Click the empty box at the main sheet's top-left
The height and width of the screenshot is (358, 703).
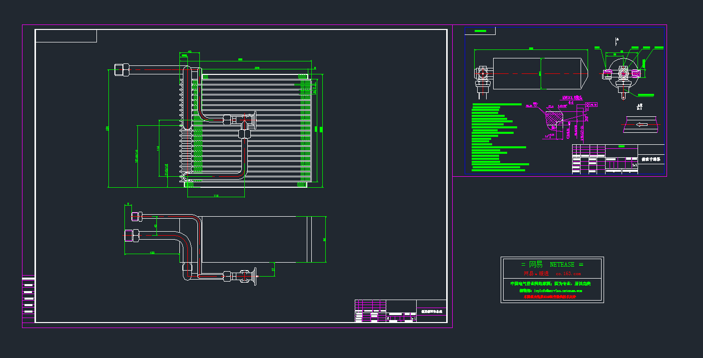click(66, 36)
